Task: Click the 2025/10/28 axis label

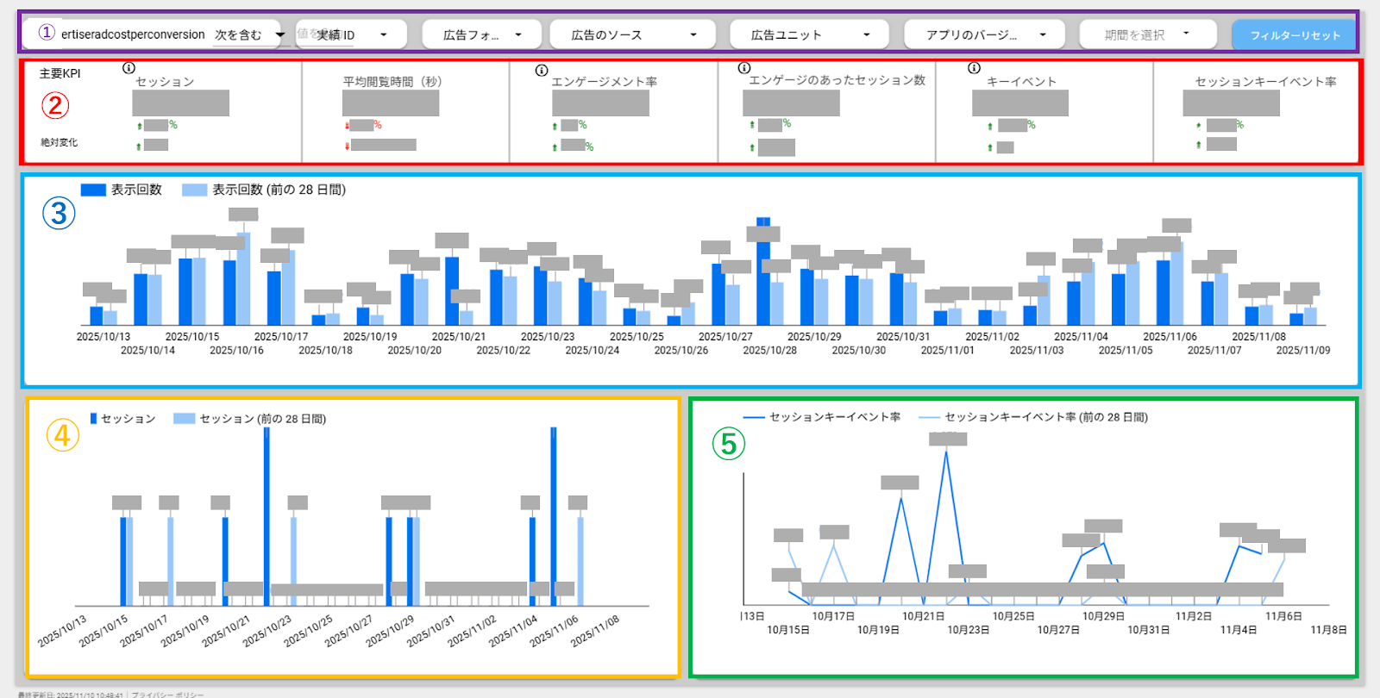Action: [770, 351]
